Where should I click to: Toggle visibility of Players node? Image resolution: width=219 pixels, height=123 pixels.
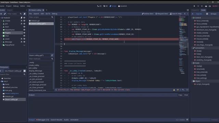24,33
